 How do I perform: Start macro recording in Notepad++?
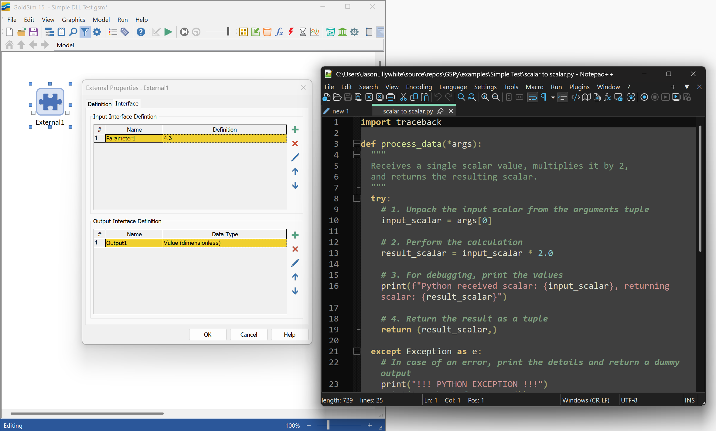644,97
